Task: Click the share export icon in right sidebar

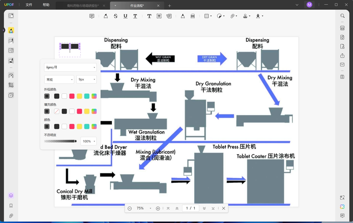Action: click(342, 56)
